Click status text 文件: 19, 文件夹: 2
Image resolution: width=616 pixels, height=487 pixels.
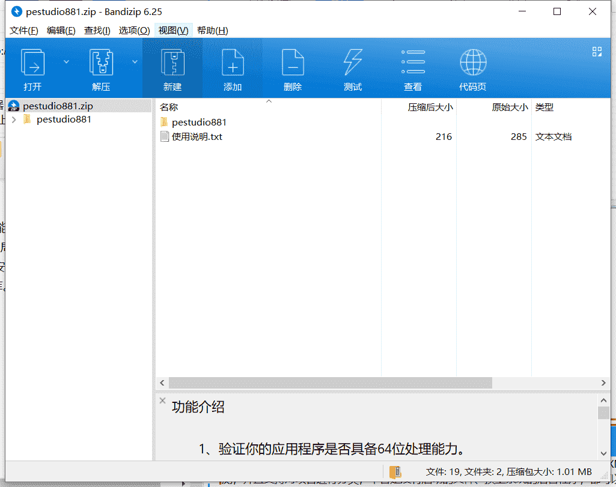464,472
